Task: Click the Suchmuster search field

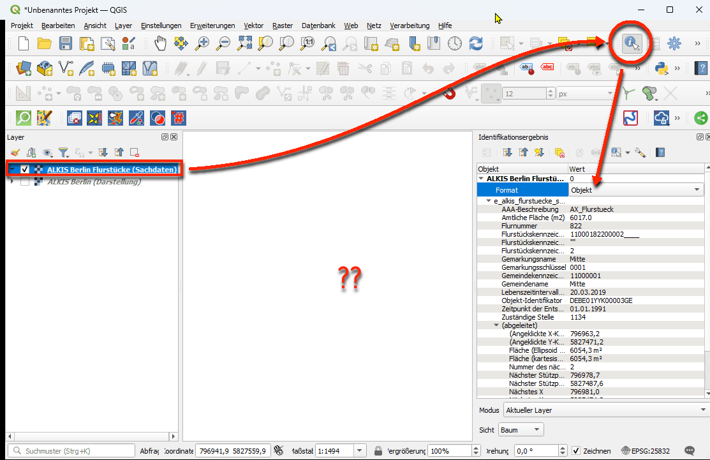Action: (x=70, y=450)
